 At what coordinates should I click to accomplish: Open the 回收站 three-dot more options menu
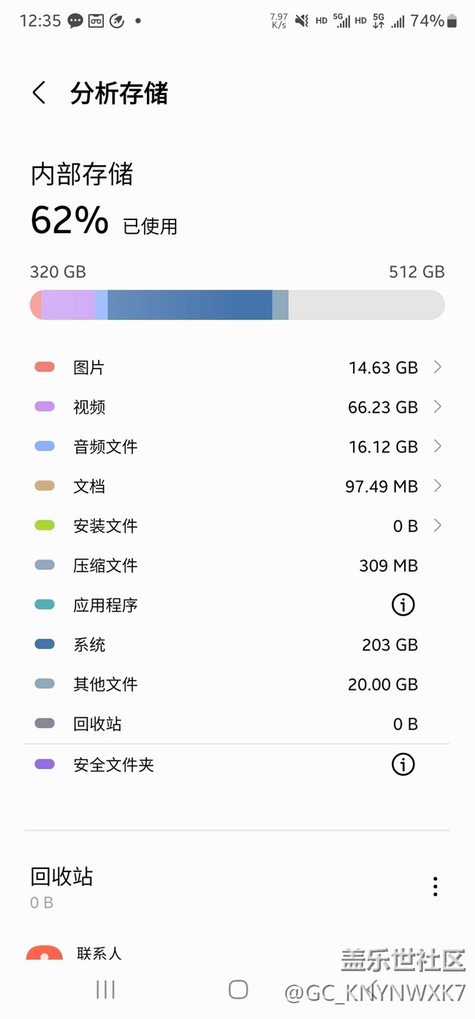coord(435,887)
